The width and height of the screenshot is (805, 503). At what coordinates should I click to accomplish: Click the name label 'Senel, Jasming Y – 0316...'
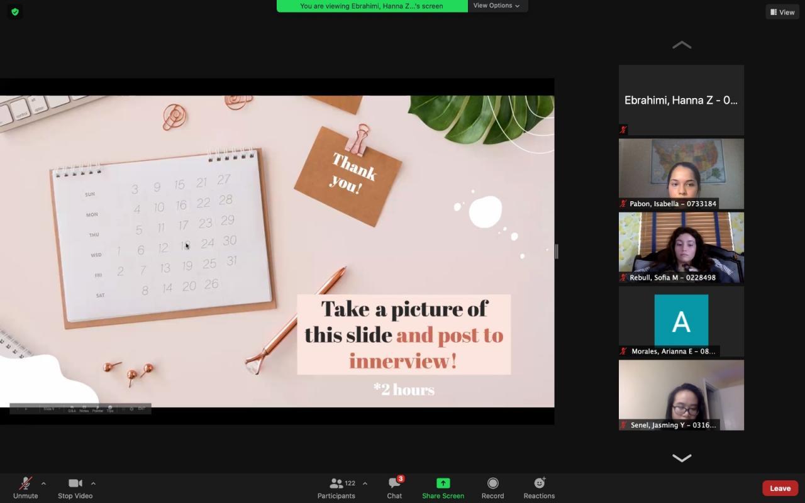point(674,425)
